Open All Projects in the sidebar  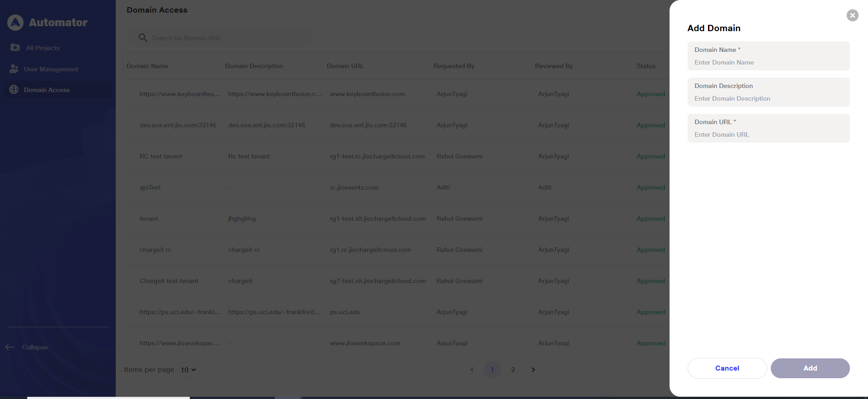pos(42,48)
